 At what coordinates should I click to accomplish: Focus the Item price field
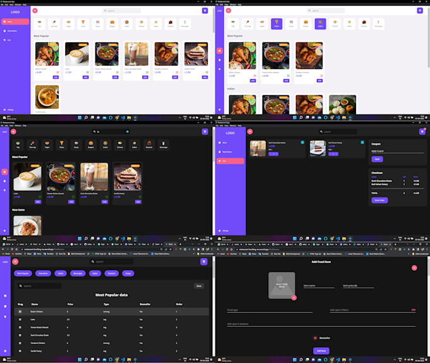pos(358,286)
